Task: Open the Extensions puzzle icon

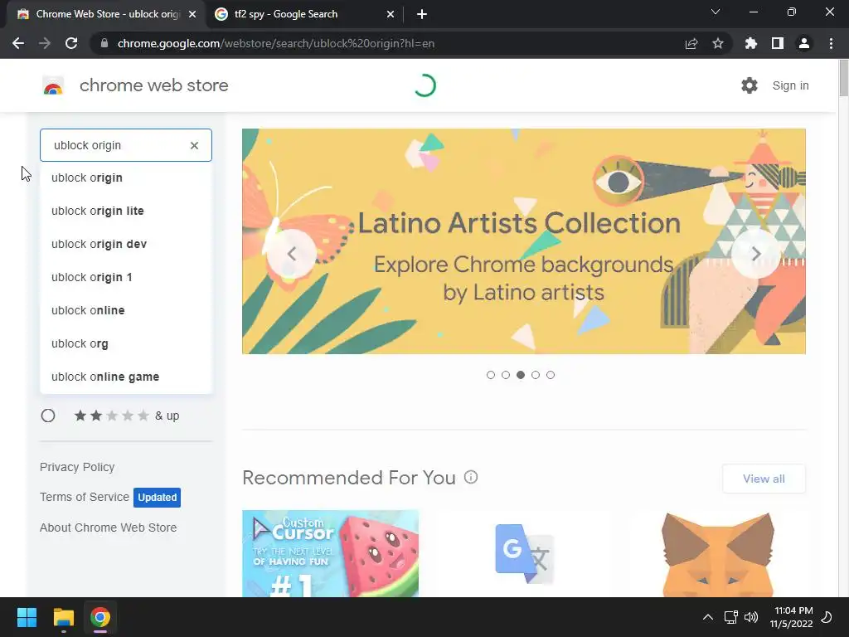Action: [x=750, y=43]
